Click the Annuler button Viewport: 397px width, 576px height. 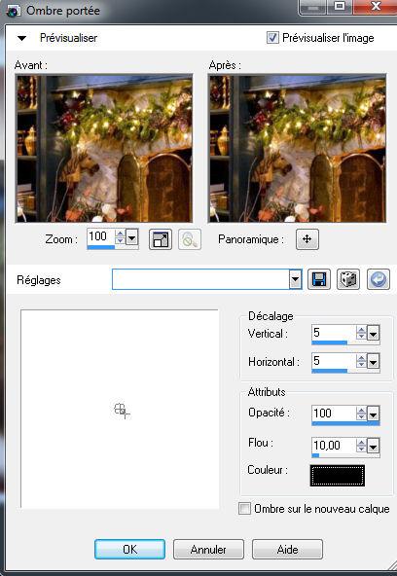tap(208, 549)
